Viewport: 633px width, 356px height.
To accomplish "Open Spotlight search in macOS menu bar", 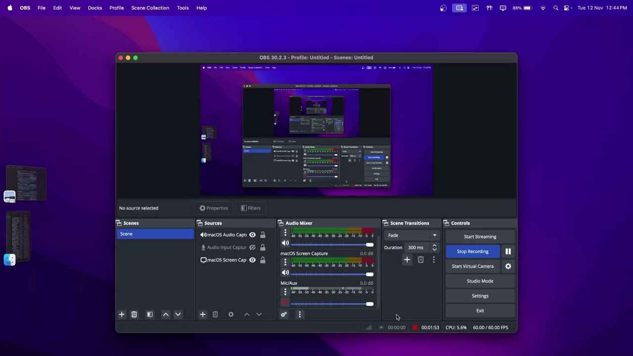I will (x=556, y=8).
